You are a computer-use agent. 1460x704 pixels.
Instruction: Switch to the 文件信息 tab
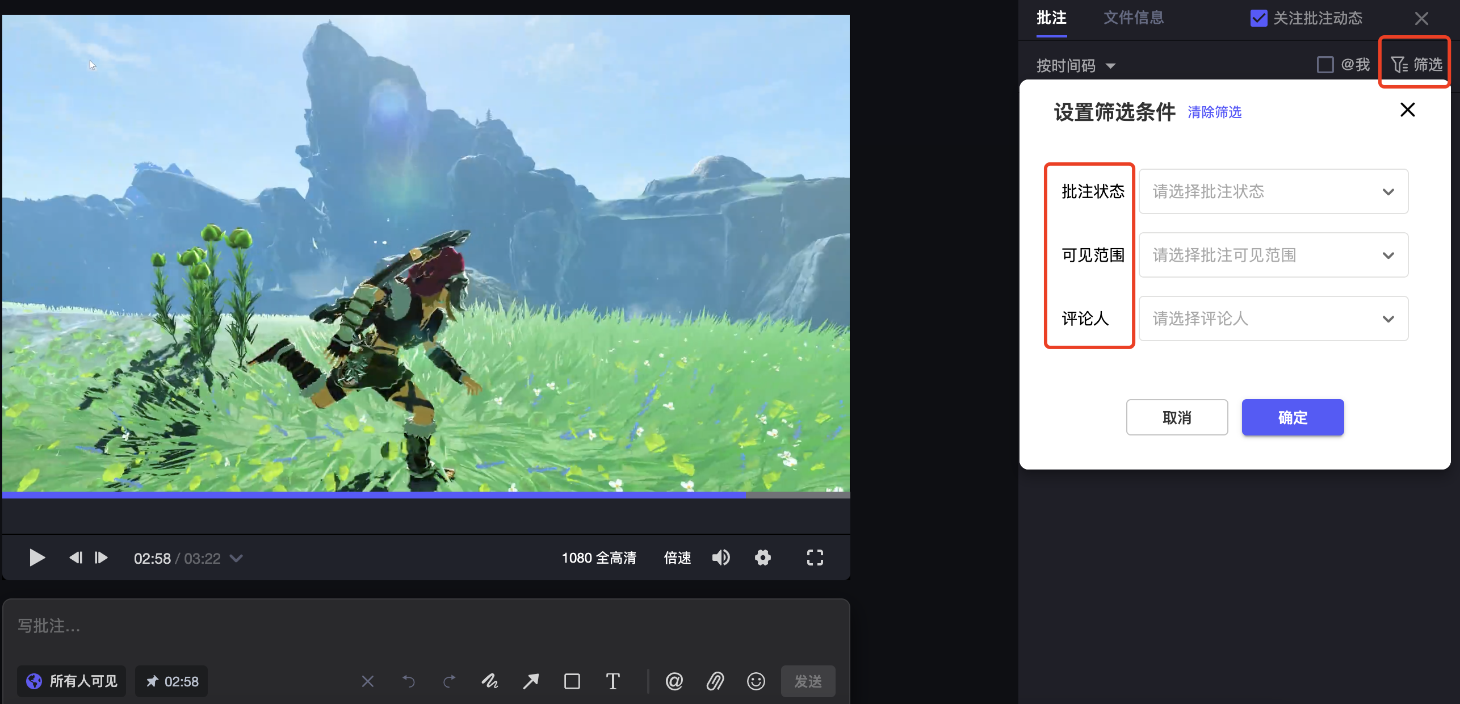[x=1134, y=18]
